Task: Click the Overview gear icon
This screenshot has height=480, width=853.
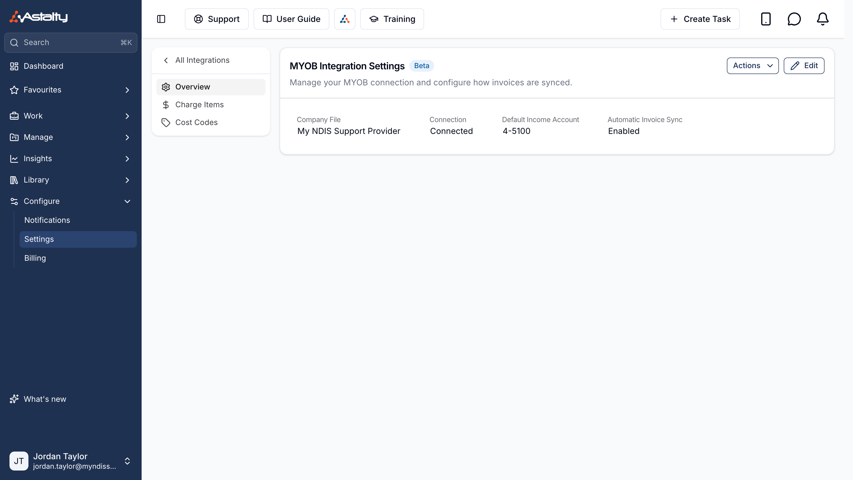Action: [166, 87]
